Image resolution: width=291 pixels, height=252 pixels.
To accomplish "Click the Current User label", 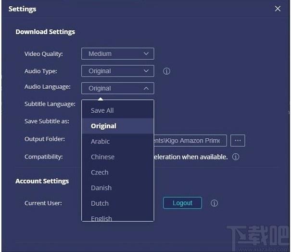I will click(x=43, y=203).
